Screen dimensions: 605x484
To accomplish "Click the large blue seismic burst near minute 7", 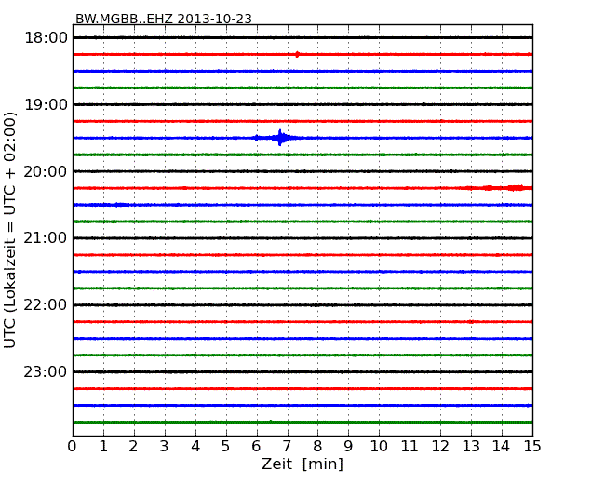I will pyautogui.click(x=278, y=138).
